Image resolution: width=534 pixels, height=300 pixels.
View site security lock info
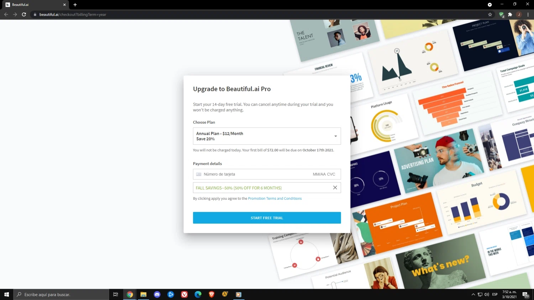(35, 15)
